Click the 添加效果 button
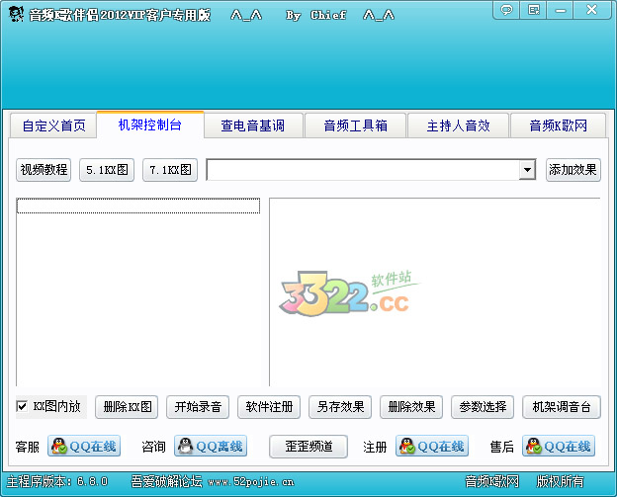The width and height of the screenshot is (617, 497). pos(573,170)
